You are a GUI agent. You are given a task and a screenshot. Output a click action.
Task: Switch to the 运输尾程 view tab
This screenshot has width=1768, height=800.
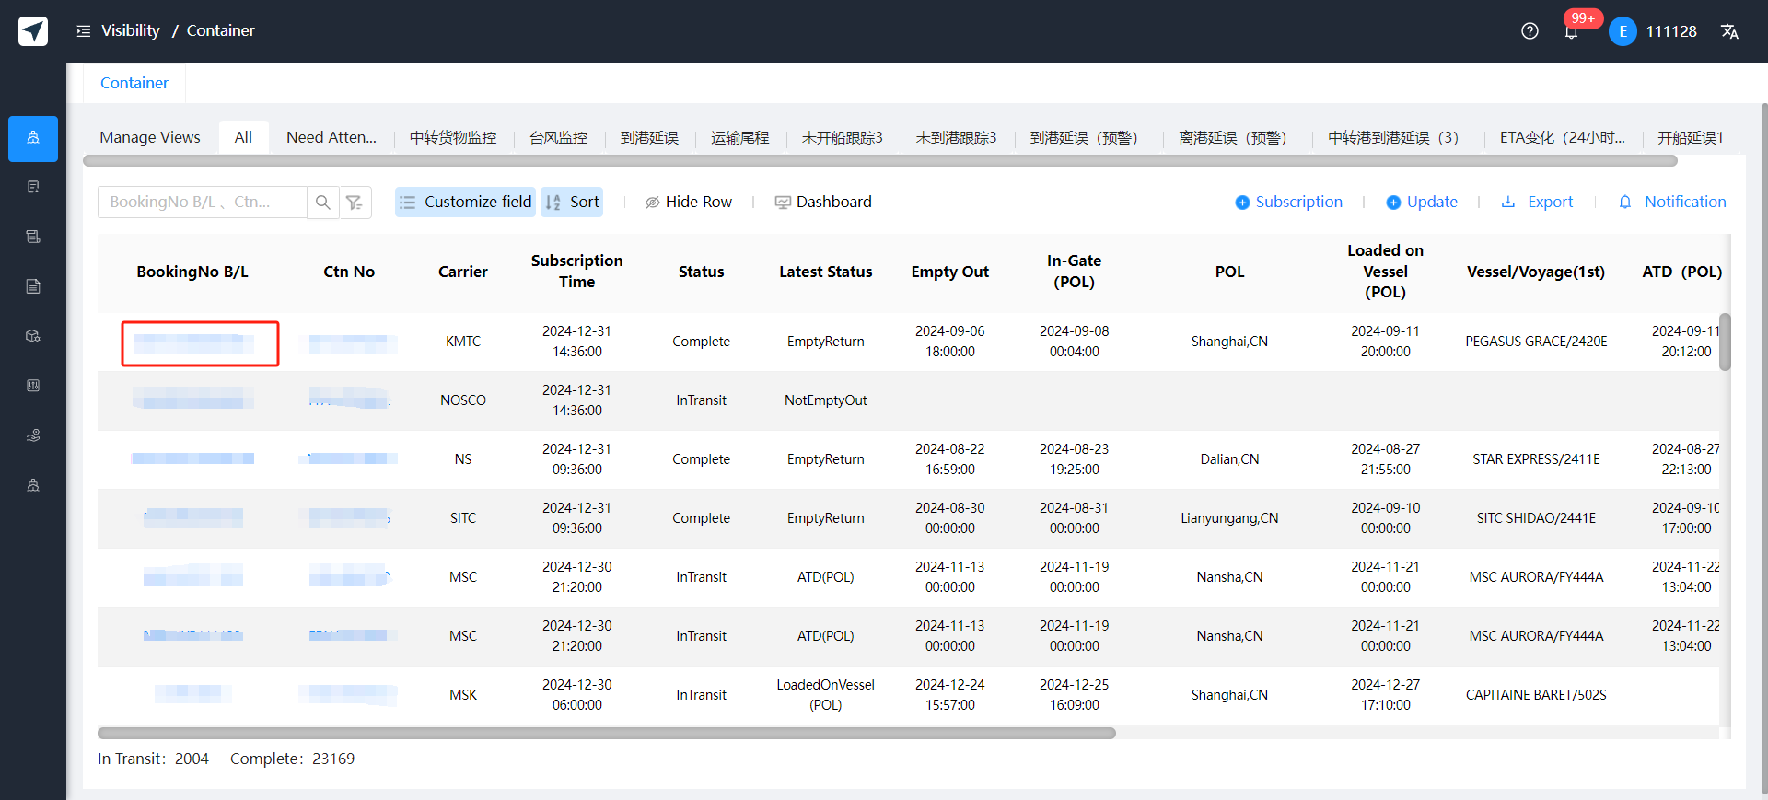[740, 137]
